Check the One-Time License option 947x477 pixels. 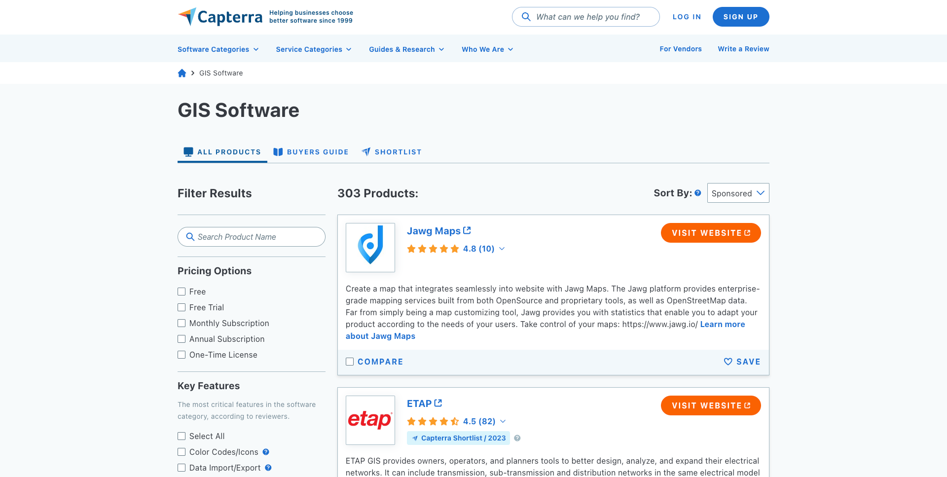click(x=182, y=355)
